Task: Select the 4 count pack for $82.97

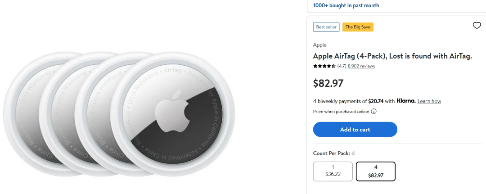Action: click(x=375, y=171)
